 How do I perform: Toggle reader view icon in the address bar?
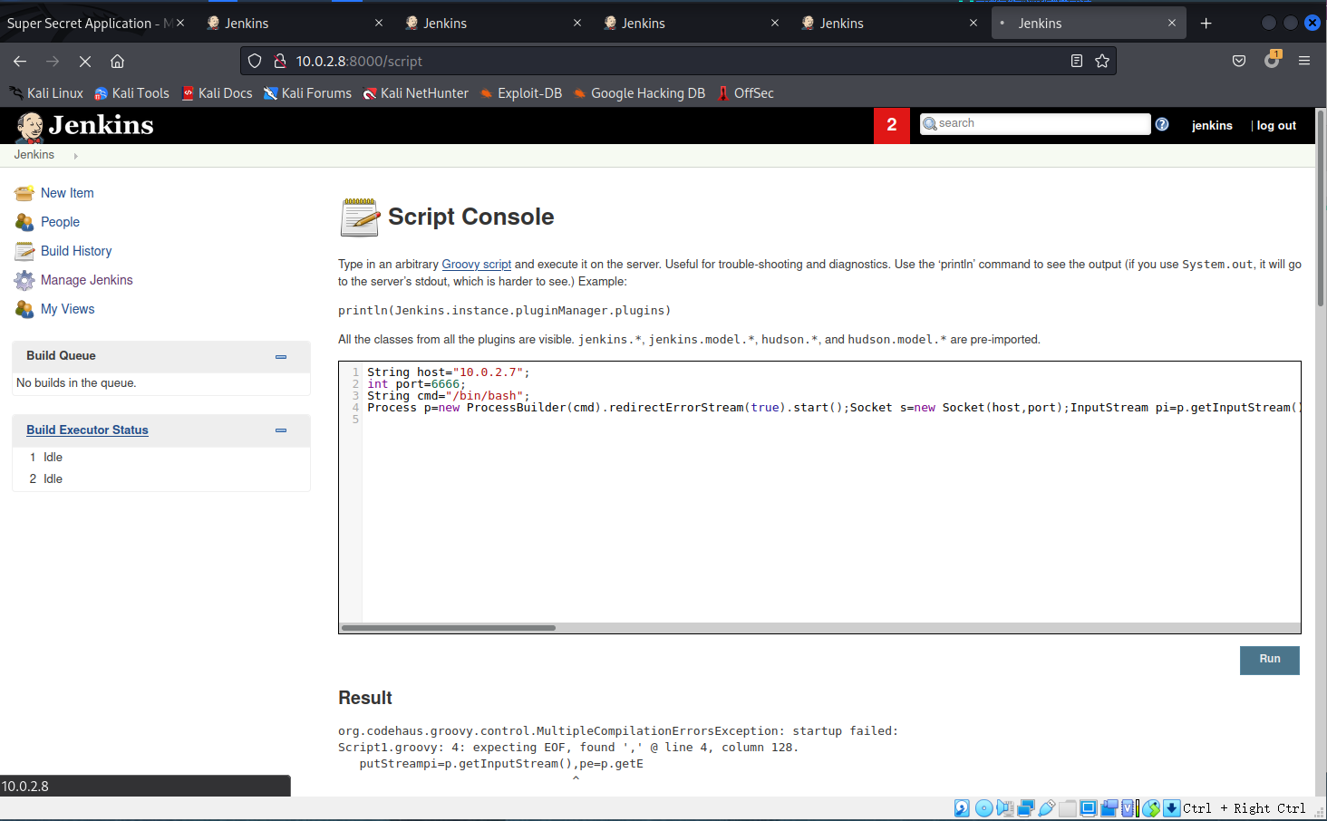coord(1077,61)
